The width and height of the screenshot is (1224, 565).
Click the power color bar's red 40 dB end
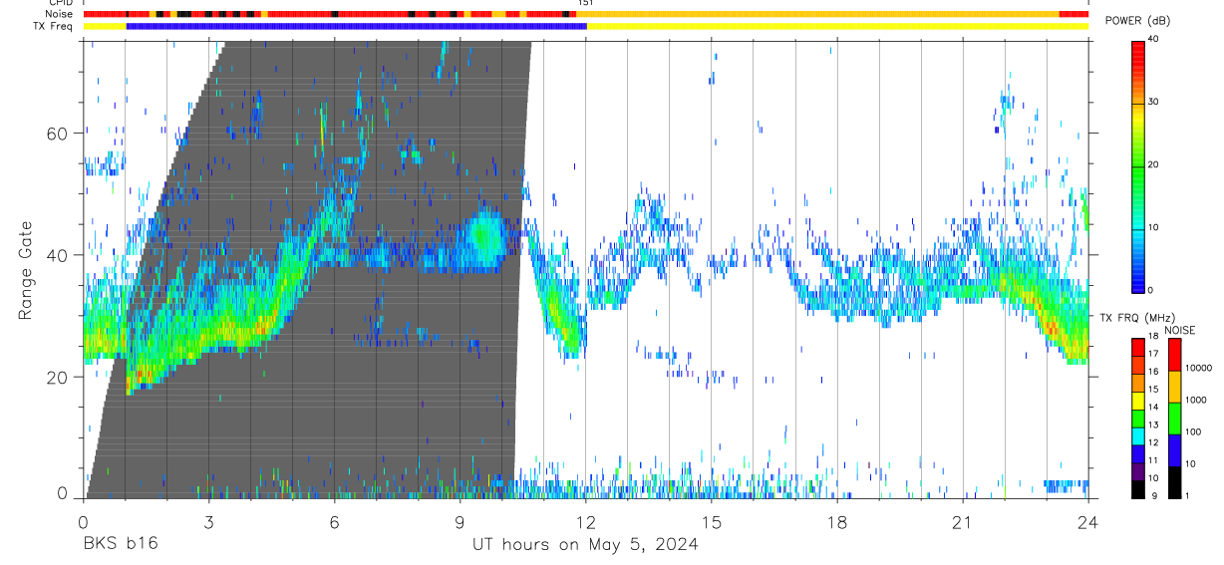pos(1138,45)
